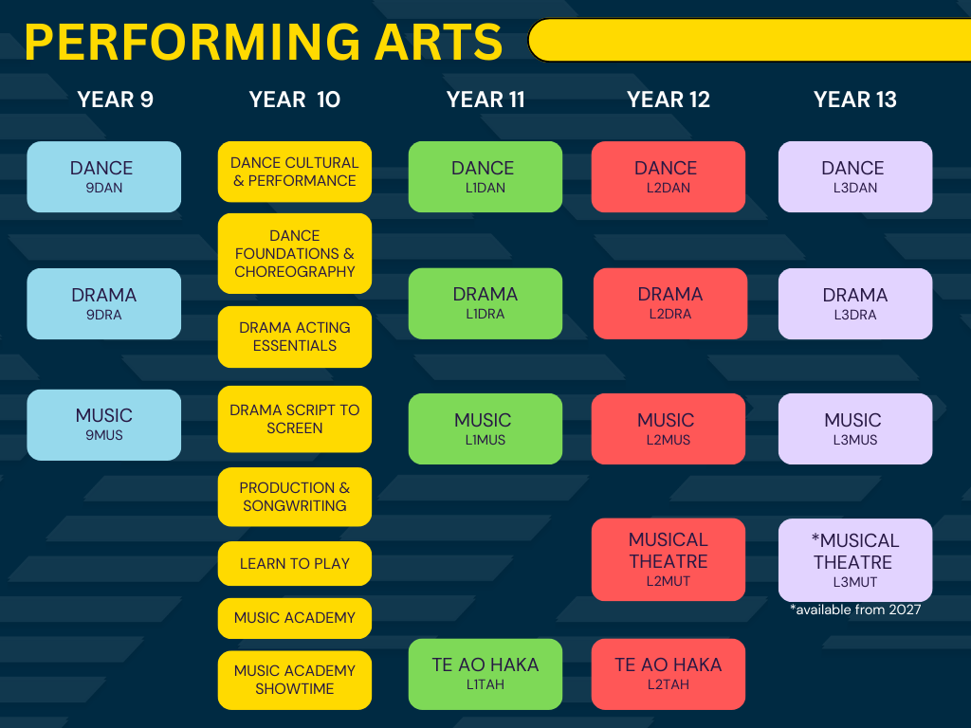Click Drama Script to Screen box
This screenshot has height=728, width=971.
coord(294,419)
